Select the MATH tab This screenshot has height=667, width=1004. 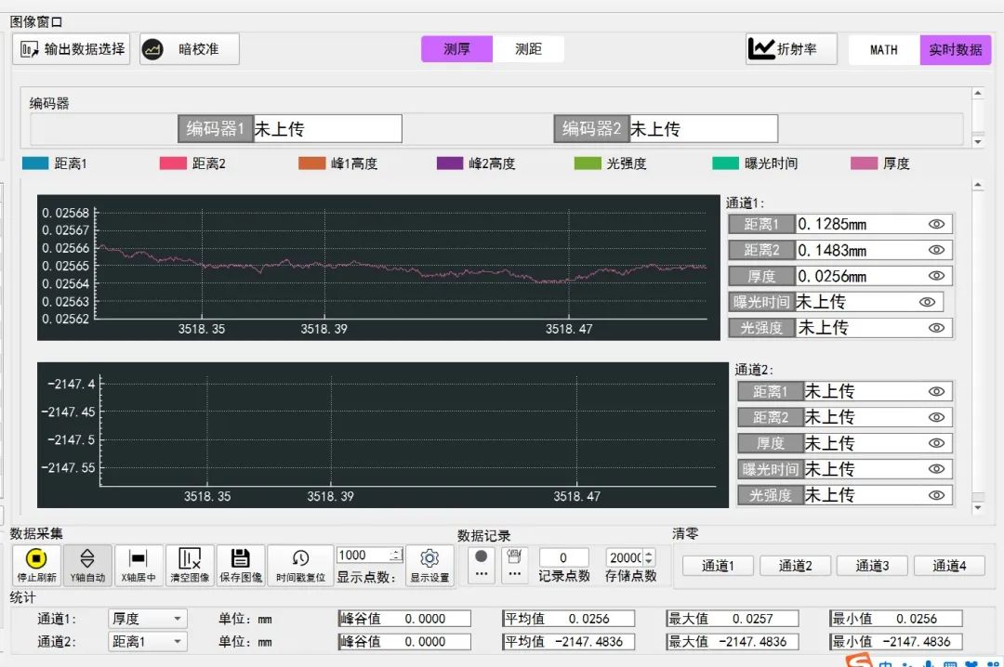click(883, 50)
